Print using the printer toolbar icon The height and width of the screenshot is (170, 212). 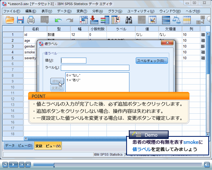pyautogui.click(x=31, y=20)
